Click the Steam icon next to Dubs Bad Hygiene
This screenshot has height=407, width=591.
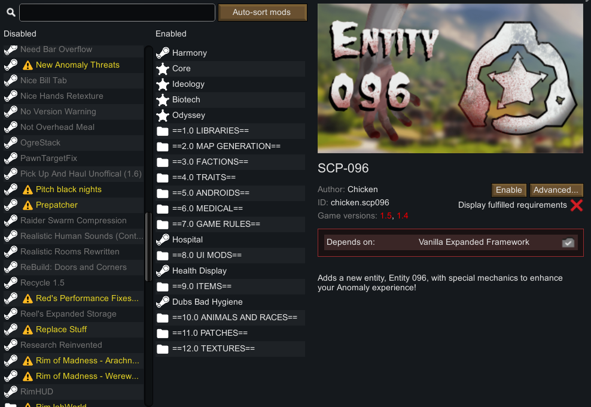[x=163, y=302]
